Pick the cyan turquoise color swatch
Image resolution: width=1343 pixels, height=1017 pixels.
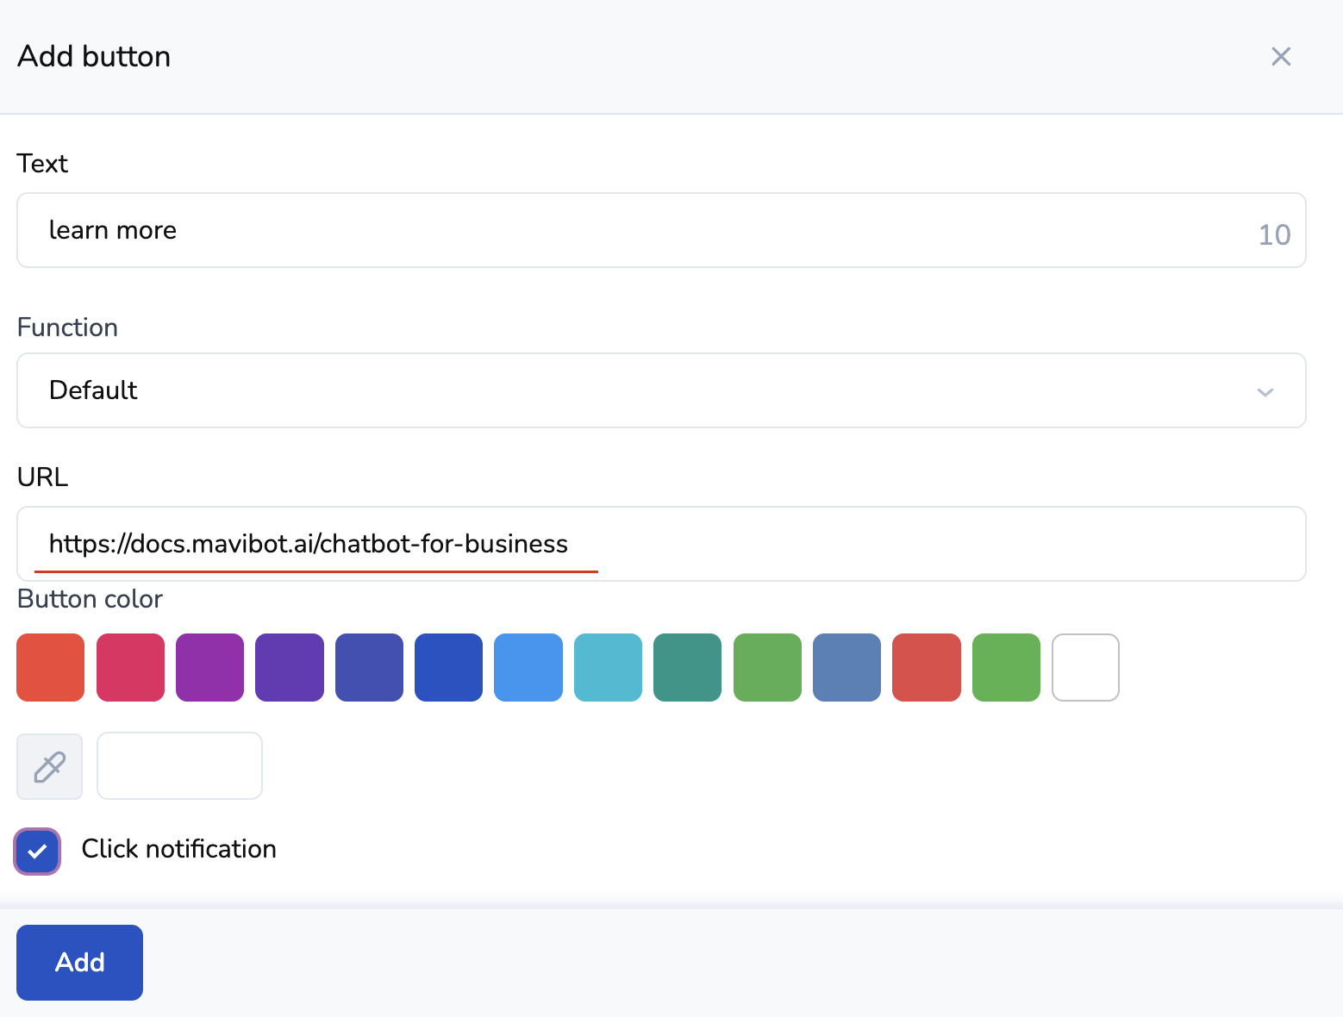(608, 667)
